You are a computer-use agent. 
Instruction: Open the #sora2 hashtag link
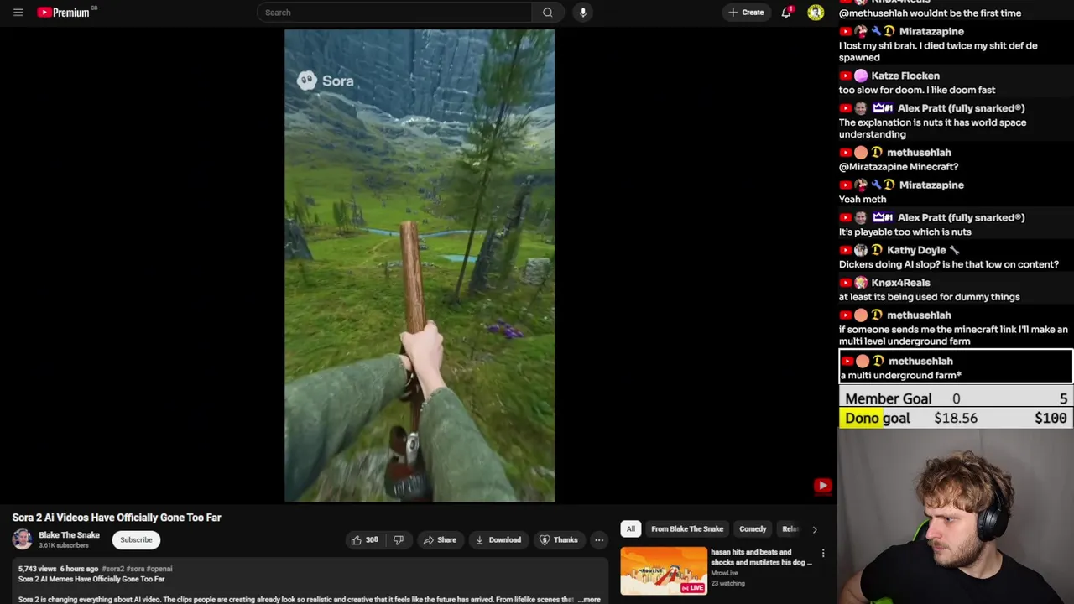point(112,569)
